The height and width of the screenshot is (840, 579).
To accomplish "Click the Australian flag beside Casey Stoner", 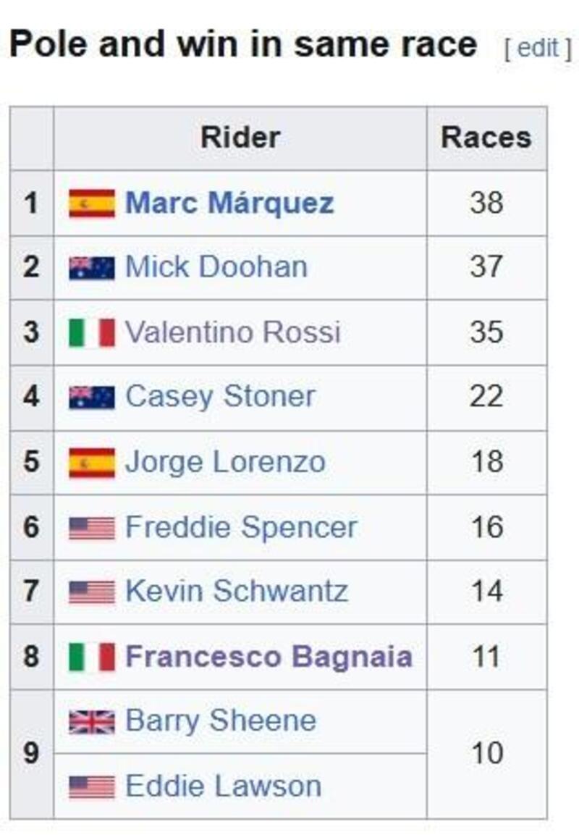I will point(92,397).
